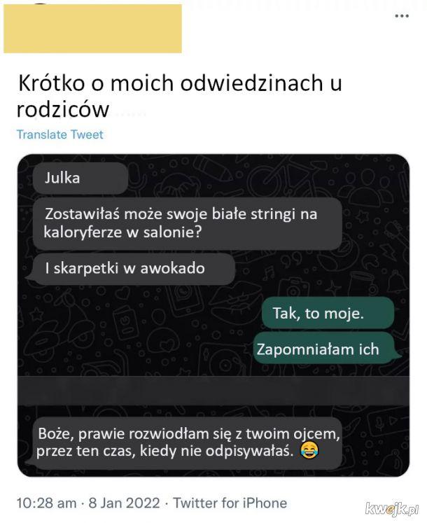Click the Translate Tweet link

60,134
